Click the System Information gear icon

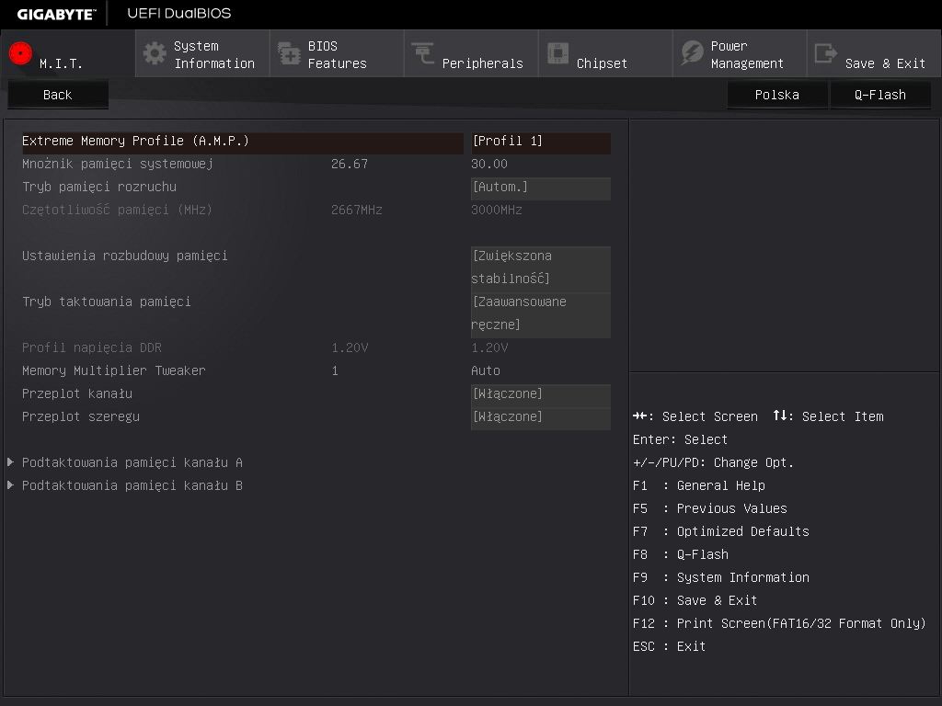point(155,53)
